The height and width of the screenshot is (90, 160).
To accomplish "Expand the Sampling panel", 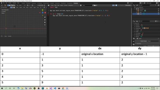I will 138,43.
